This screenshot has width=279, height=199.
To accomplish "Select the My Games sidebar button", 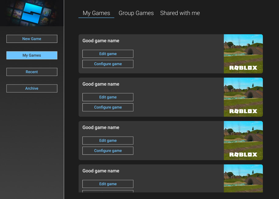I will (x=32, y=55).
